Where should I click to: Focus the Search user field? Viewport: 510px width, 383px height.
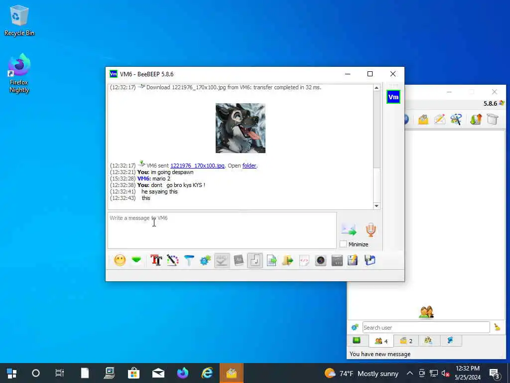coord(426,327)
